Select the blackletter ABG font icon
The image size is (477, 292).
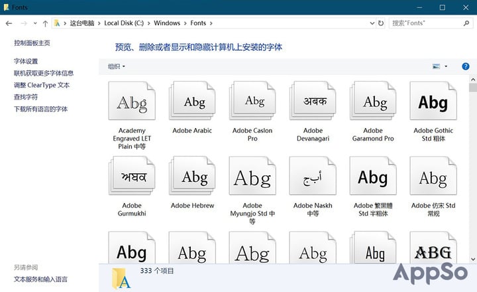coord(433,248)
